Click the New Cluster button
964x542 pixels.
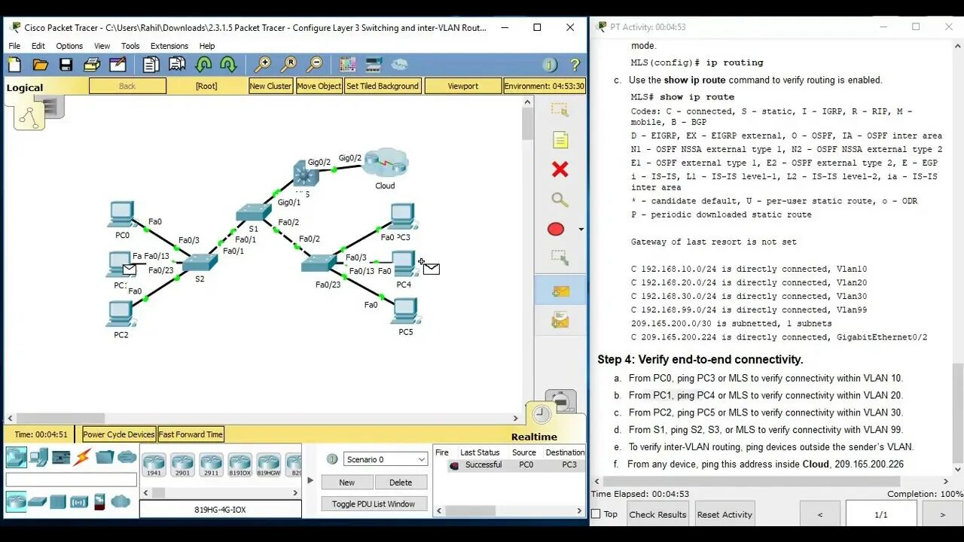pyautogui.click(x=270, y=86)
